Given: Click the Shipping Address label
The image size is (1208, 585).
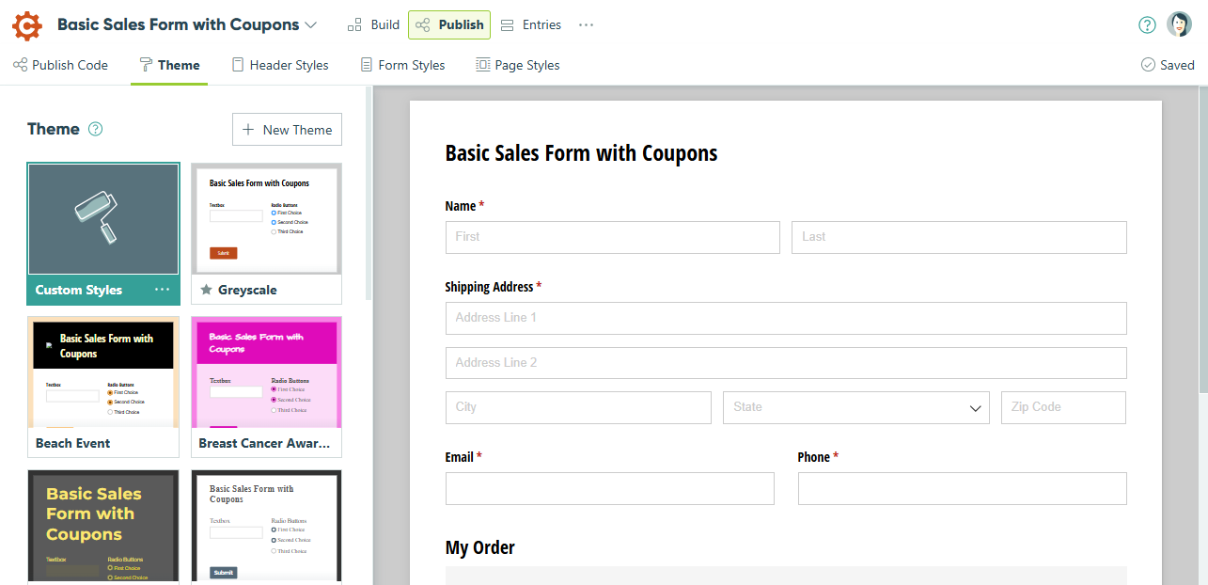Looking at the screenshot, I should [x=489, y=287].
